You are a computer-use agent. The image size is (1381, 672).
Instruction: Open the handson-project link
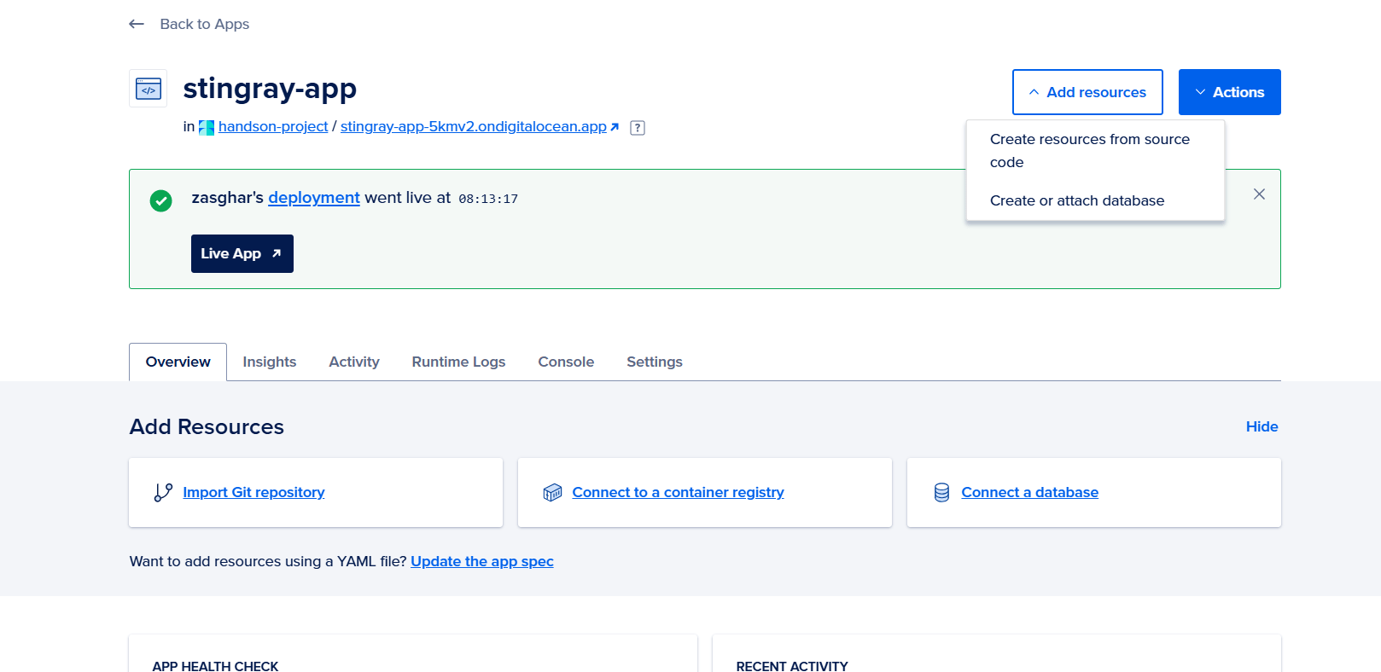pos(273,126)
